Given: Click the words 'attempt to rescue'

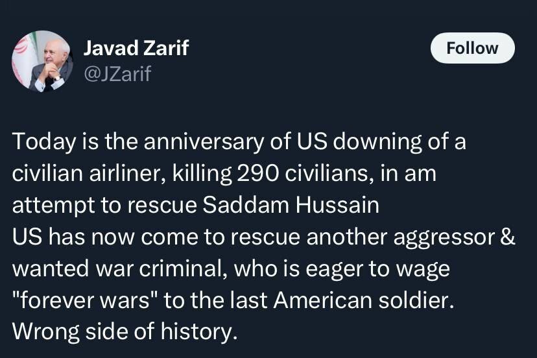Looking at the screenshot, I should click(x=104, y=205).
